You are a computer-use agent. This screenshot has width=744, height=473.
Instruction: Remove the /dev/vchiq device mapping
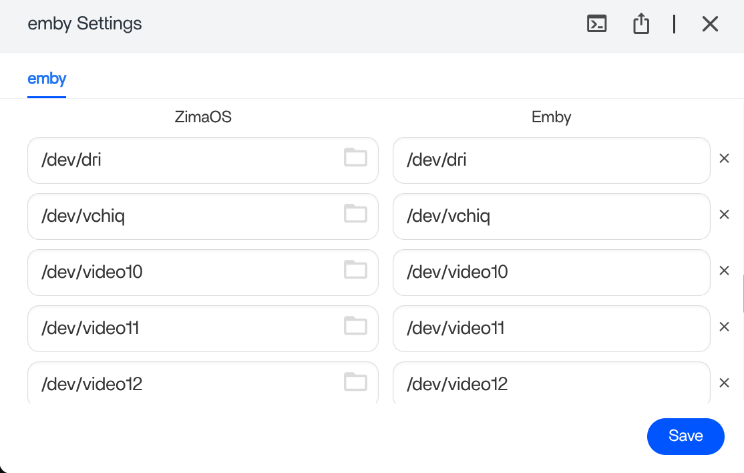724,215
